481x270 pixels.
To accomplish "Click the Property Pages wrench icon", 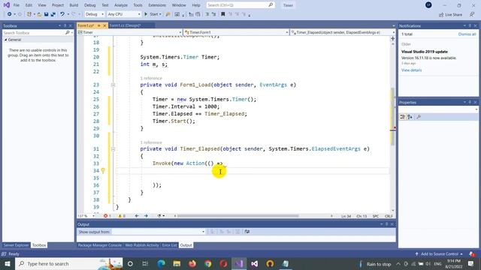I will 419,117.
